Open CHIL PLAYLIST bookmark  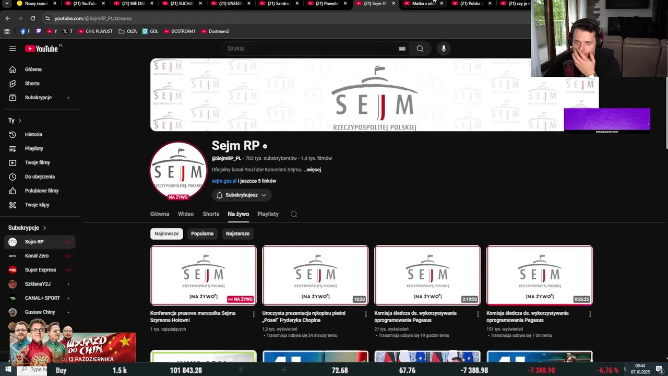point(96,31)
